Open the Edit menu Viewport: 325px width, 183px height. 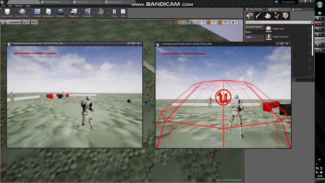pyautogui.click(x=10, y=6)
